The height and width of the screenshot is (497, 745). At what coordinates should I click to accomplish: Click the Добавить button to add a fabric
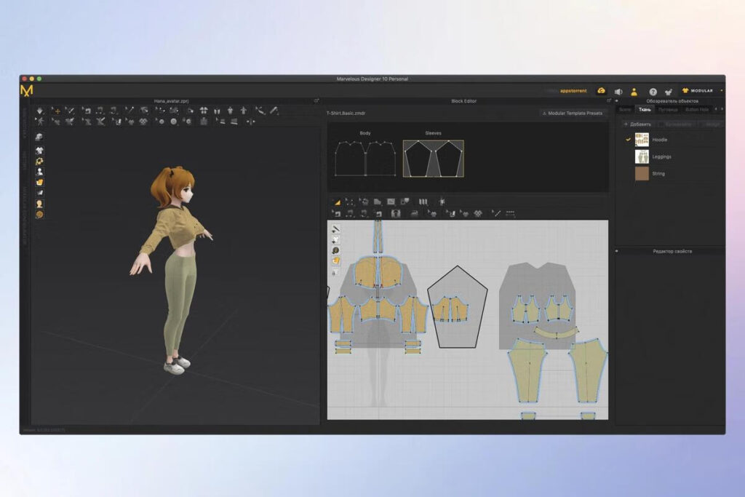pyautogui.click(x=637, y=124)
